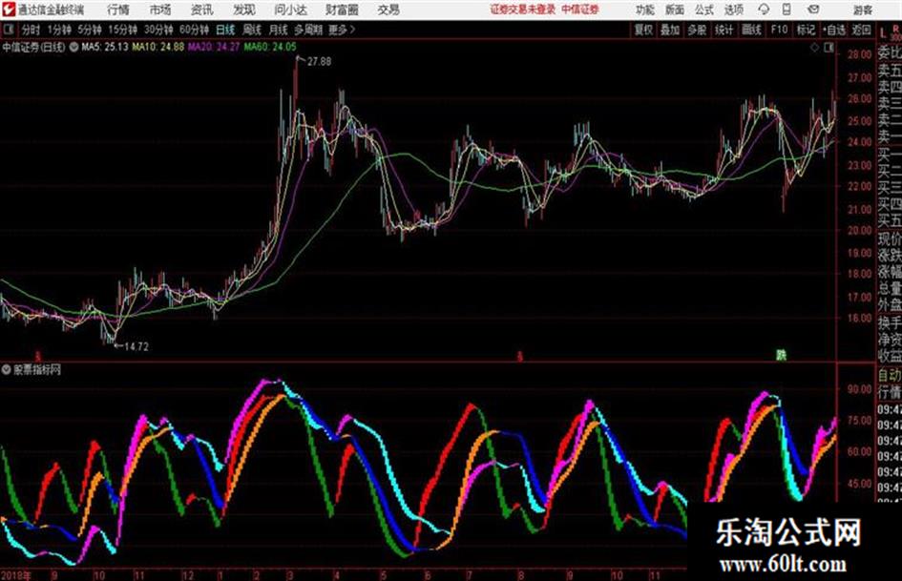Screen dimensions: 902x581
Task: Switch to 5分钟 chart period
Action: (x=90, y=30)
